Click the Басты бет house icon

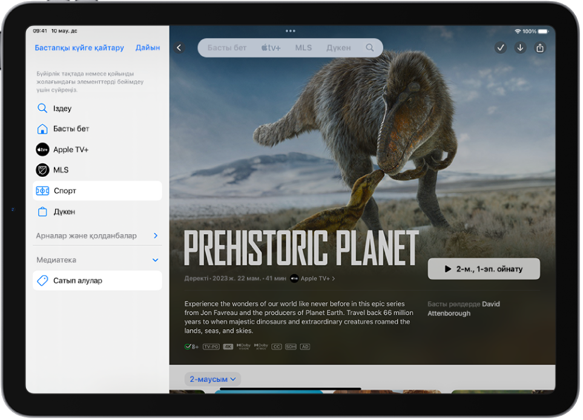click(x=42, y=129)
